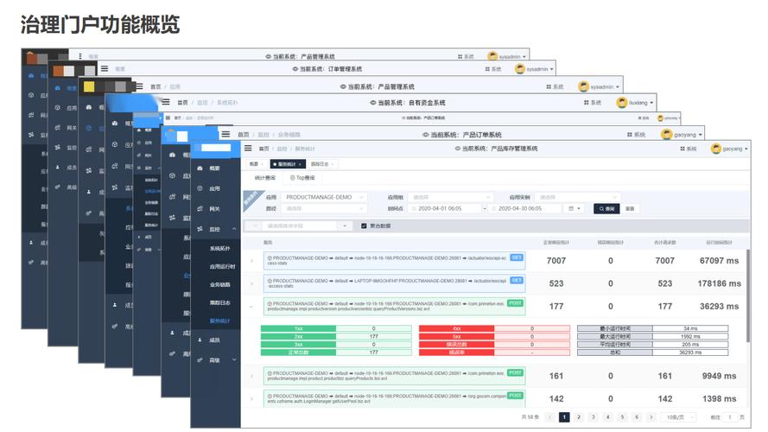Open the 10条/页 page size dropdown
This screenshot has height=432, width=768.
680,417
